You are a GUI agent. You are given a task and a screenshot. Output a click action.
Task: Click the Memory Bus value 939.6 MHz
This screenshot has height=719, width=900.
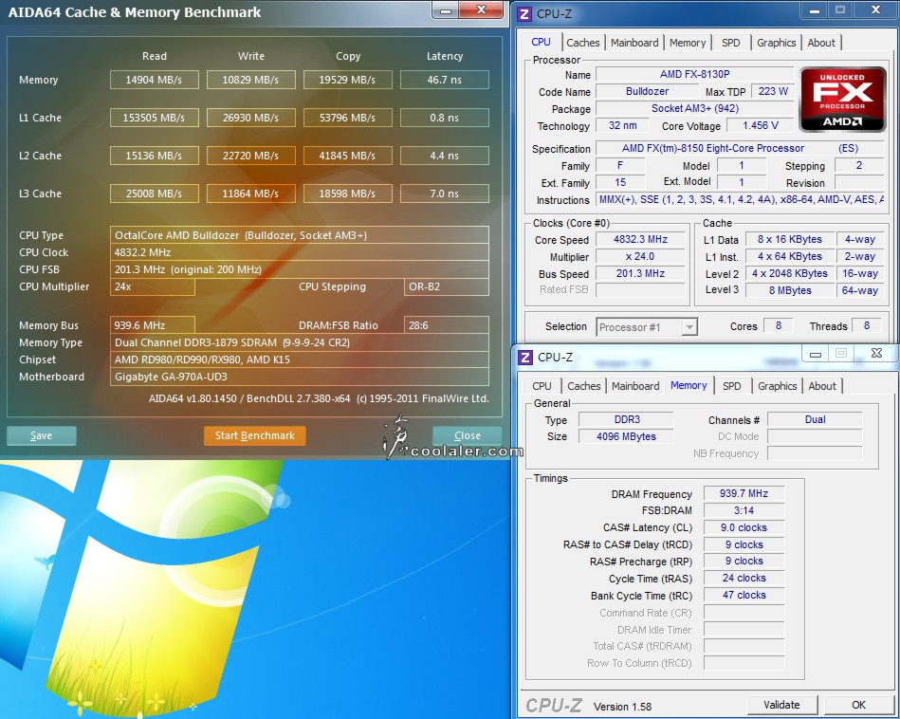(152, 325)
